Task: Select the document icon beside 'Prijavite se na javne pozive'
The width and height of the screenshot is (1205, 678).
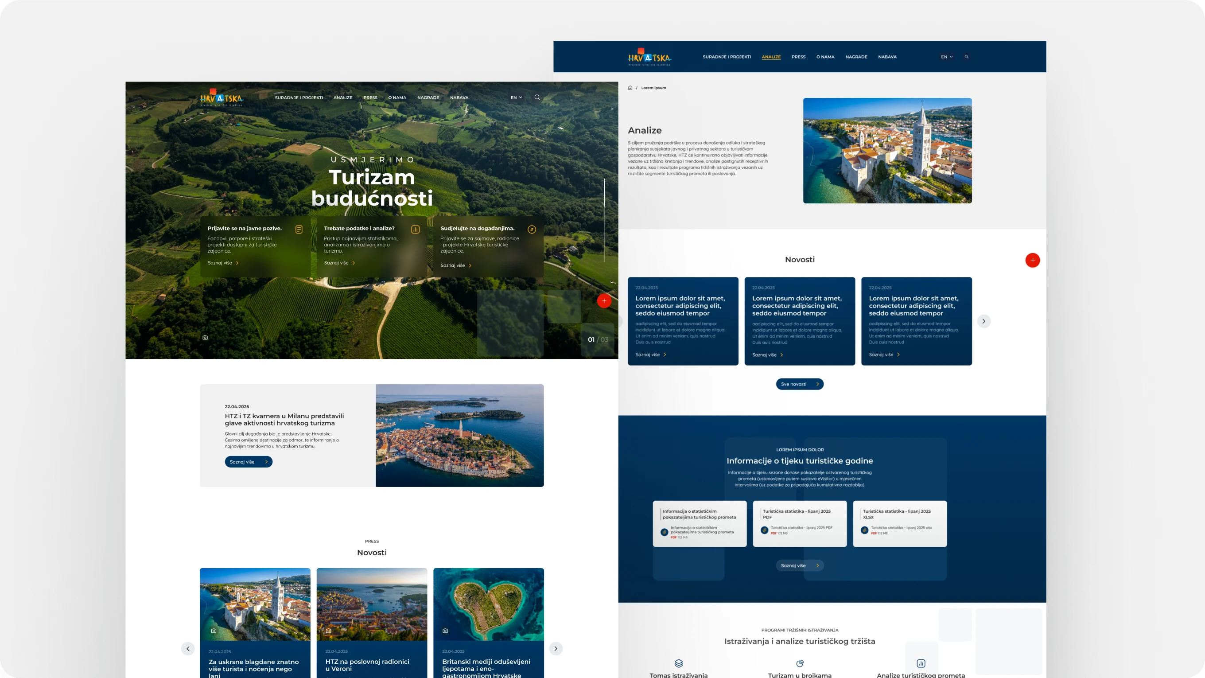Action: (299, 229)
